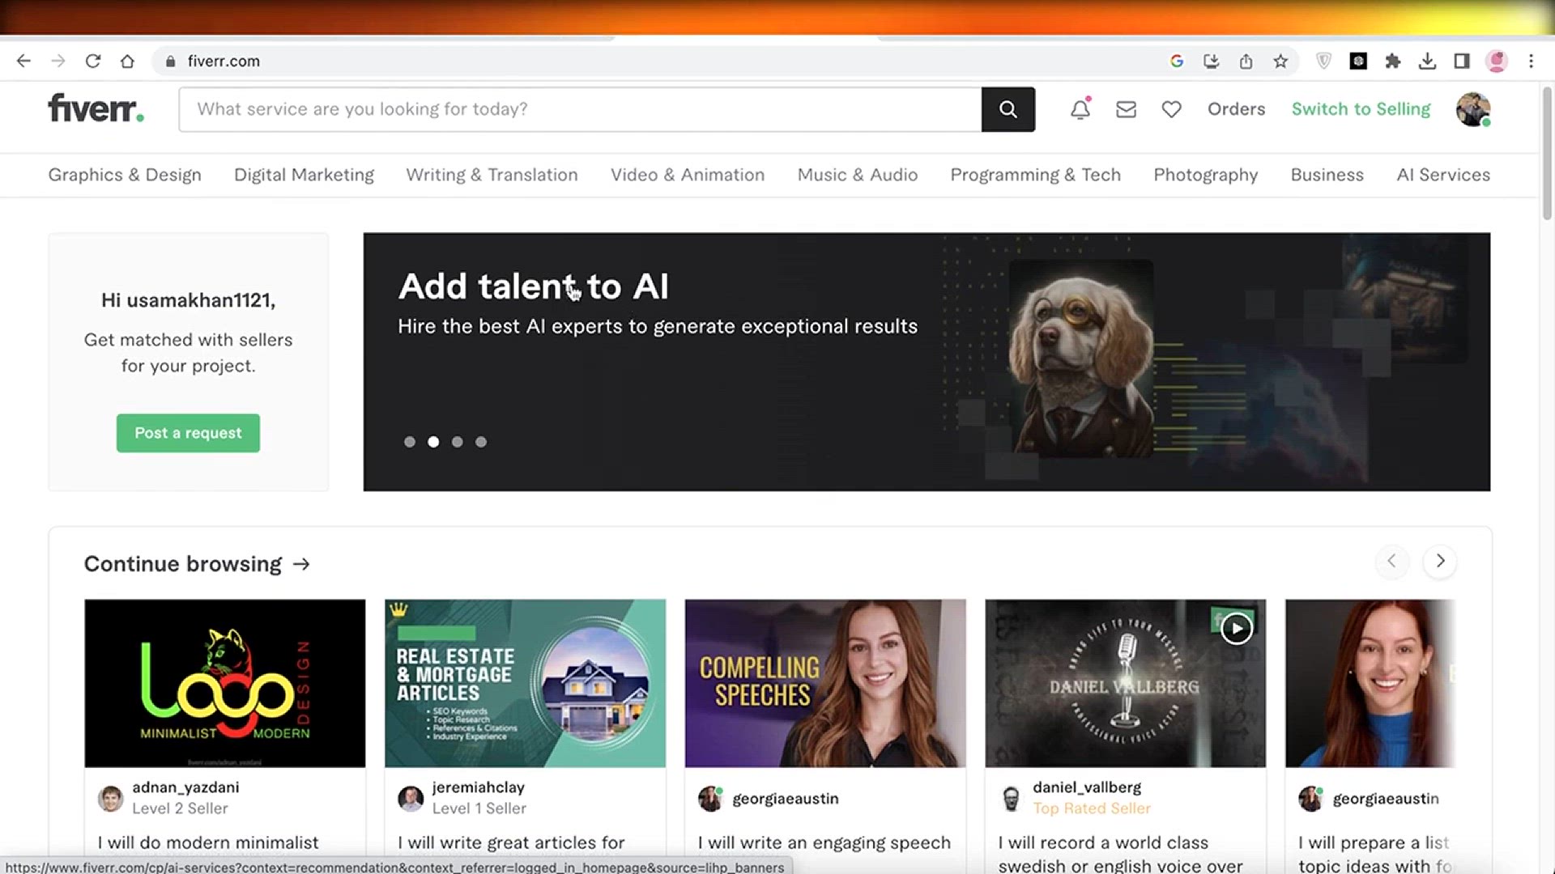Open the browser home page icon

pos(127,61)
